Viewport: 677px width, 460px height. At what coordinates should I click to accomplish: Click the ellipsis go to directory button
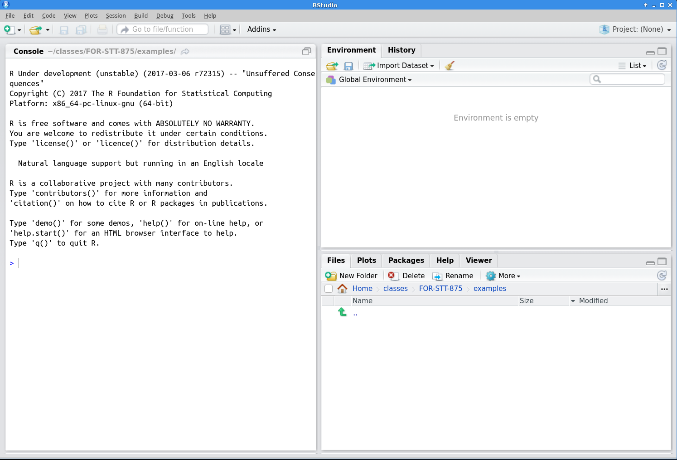[x=664, y=289]
